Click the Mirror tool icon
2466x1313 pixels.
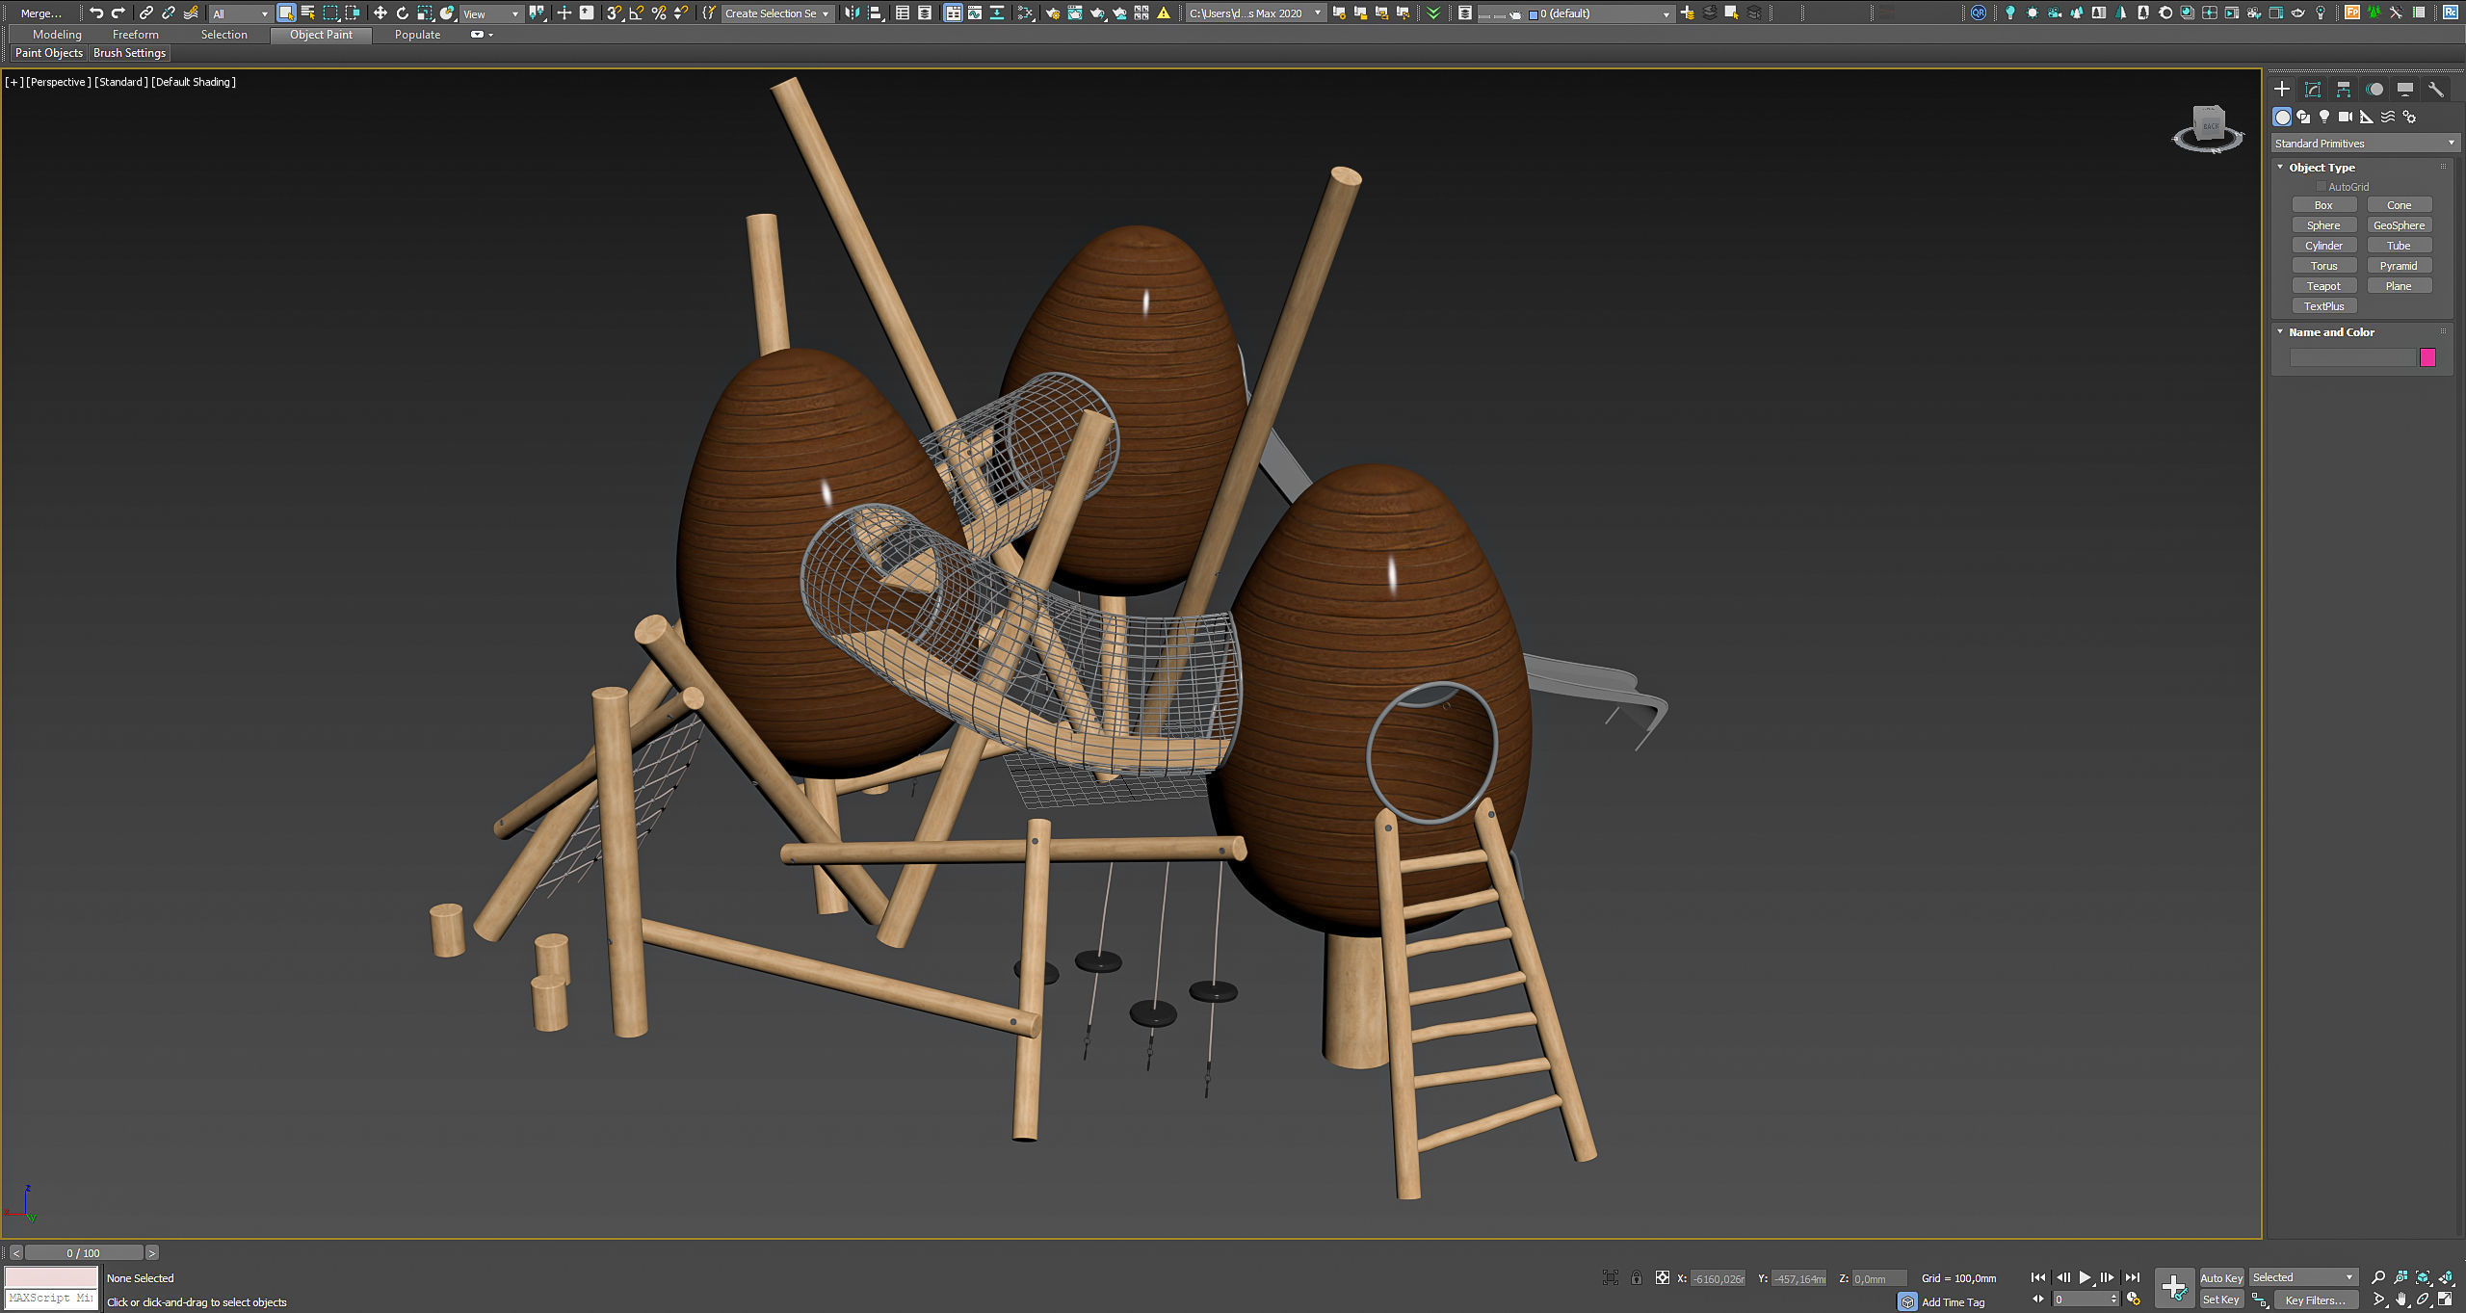(853, 13)
